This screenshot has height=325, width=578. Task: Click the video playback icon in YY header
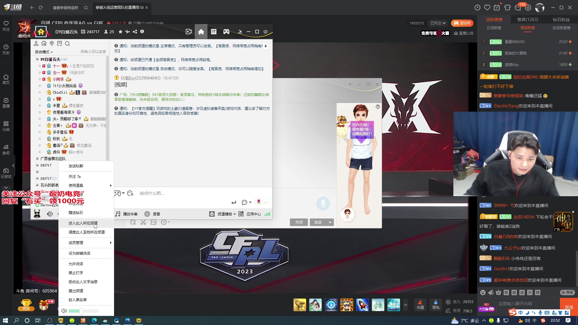coord(189,32)
